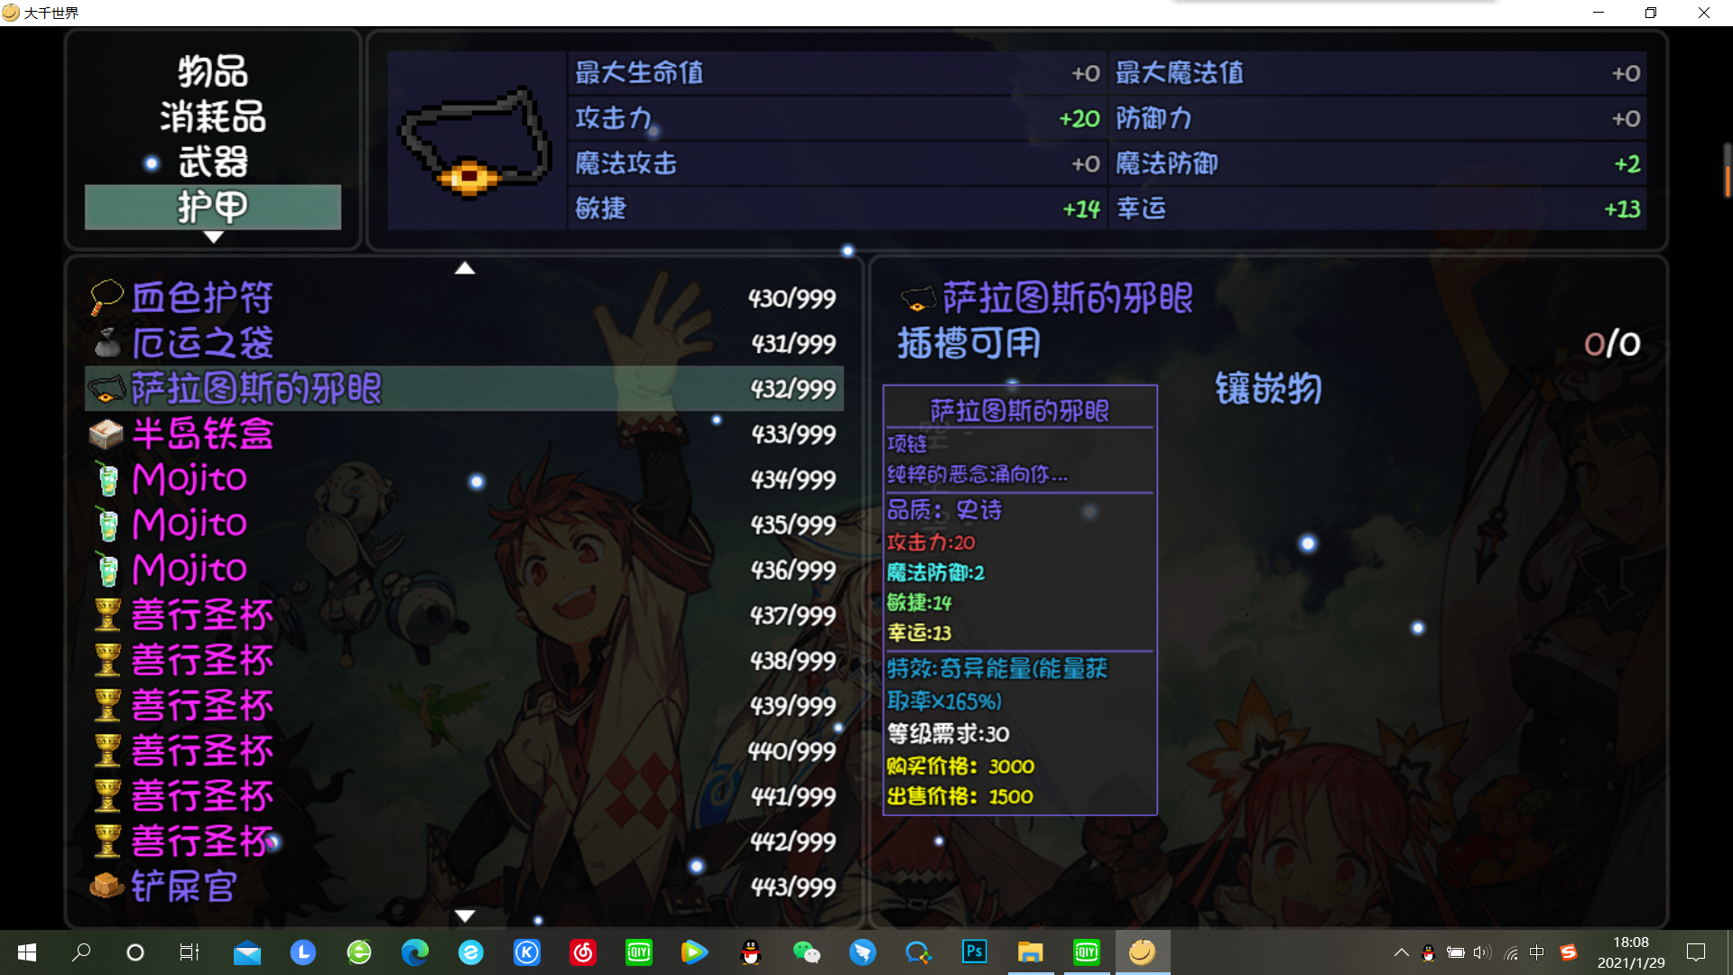Select the highlighted 萨拉图斯的邪眼 row at 432/999
This screenshot has width=1733, height=975.
point(464,388)
